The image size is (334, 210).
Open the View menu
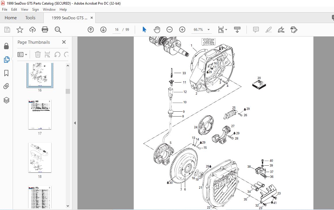(24, 9)
